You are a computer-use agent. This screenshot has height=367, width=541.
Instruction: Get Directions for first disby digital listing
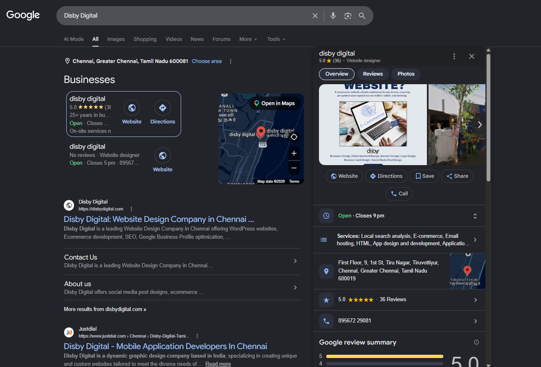tap(163, 108)
